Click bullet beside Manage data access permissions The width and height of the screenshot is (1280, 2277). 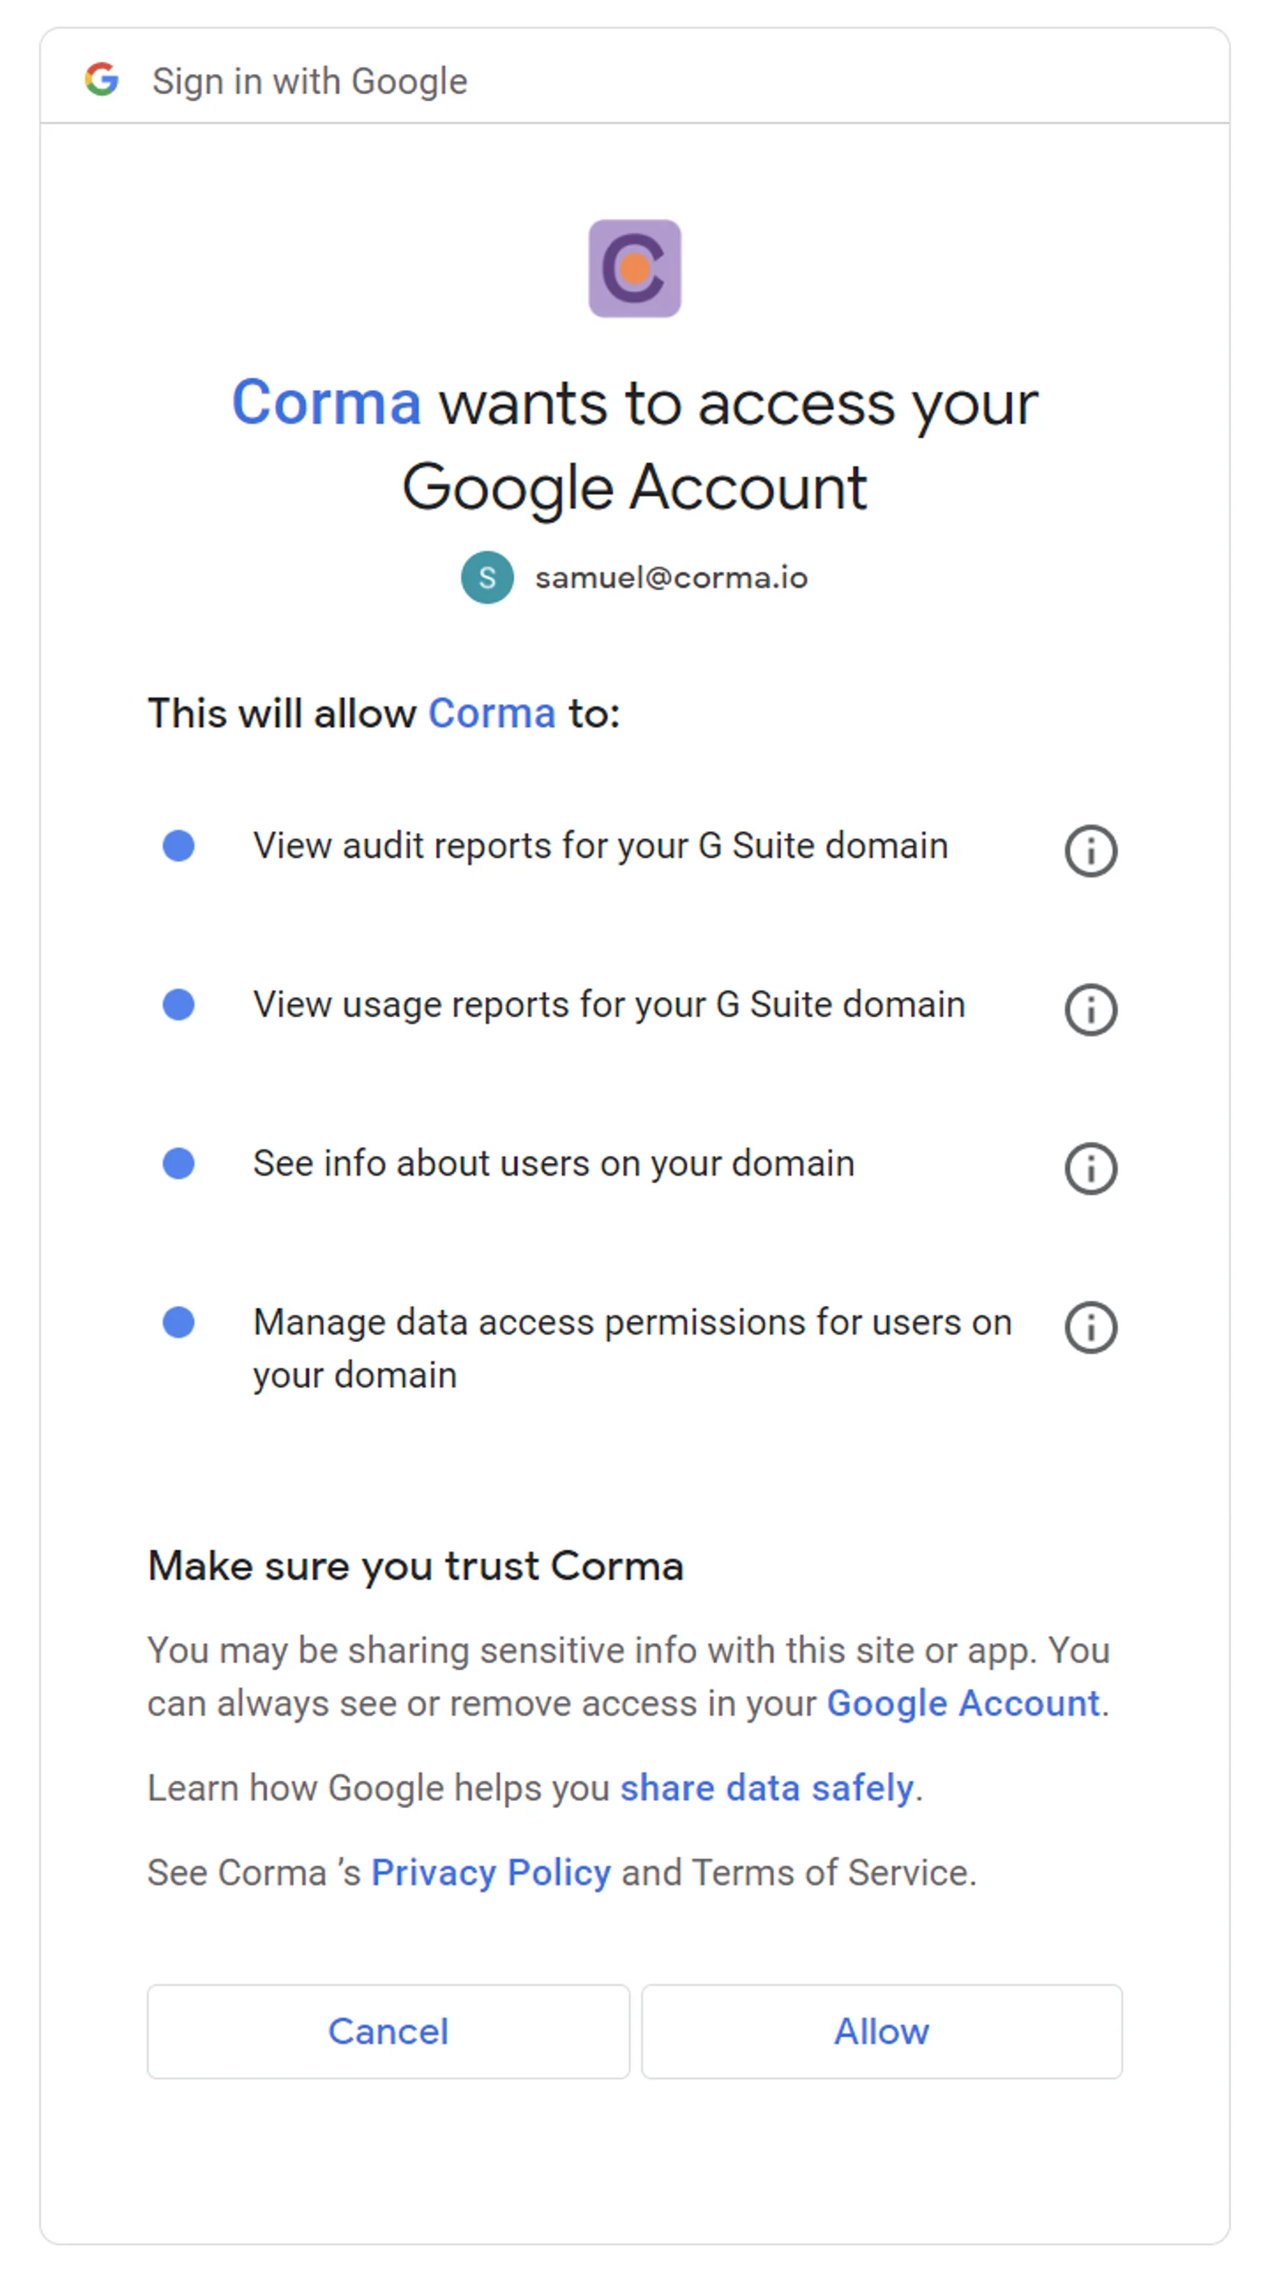[179, 1322]
